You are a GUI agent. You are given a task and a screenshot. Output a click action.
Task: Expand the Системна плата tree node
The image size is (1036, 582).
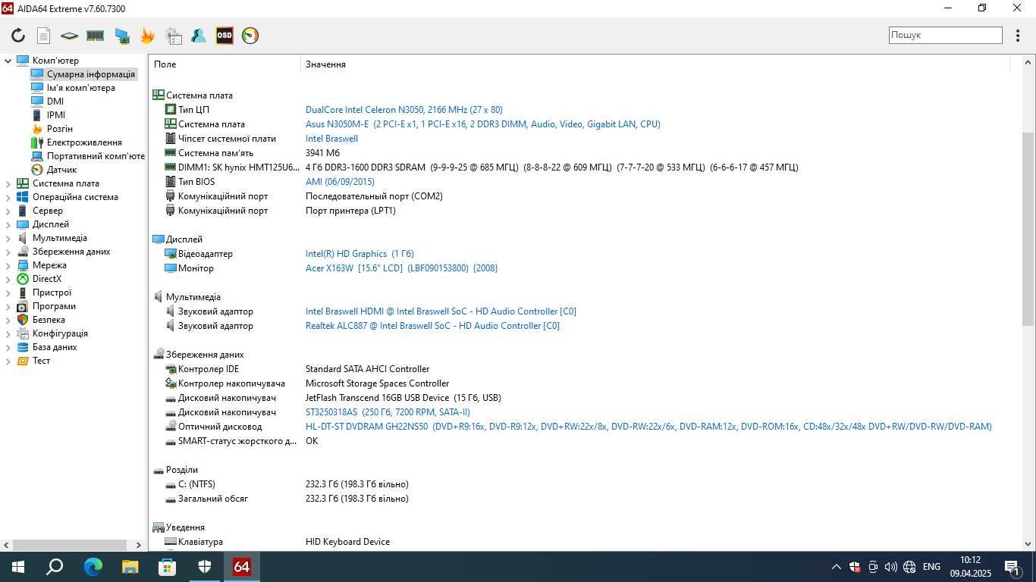(8, 183)
